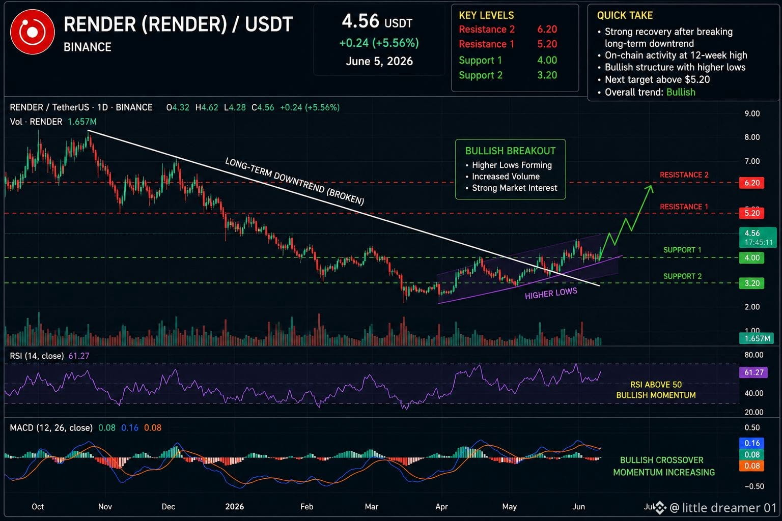Viewport: 782px width, 521px height.
Task: Click 'Higher Lows Forming' bullet
Action: click(508, 165)
